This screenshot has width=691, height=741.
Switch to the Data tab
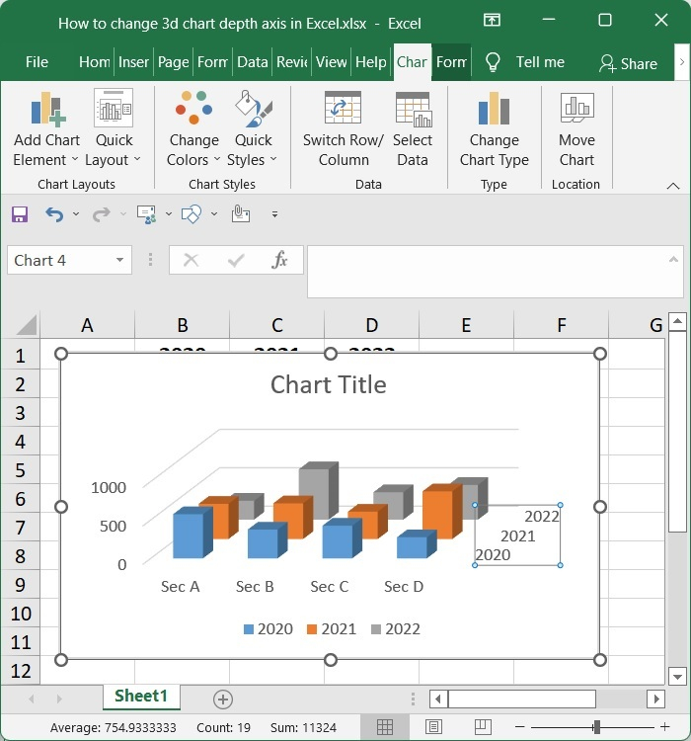coord(253,62)
